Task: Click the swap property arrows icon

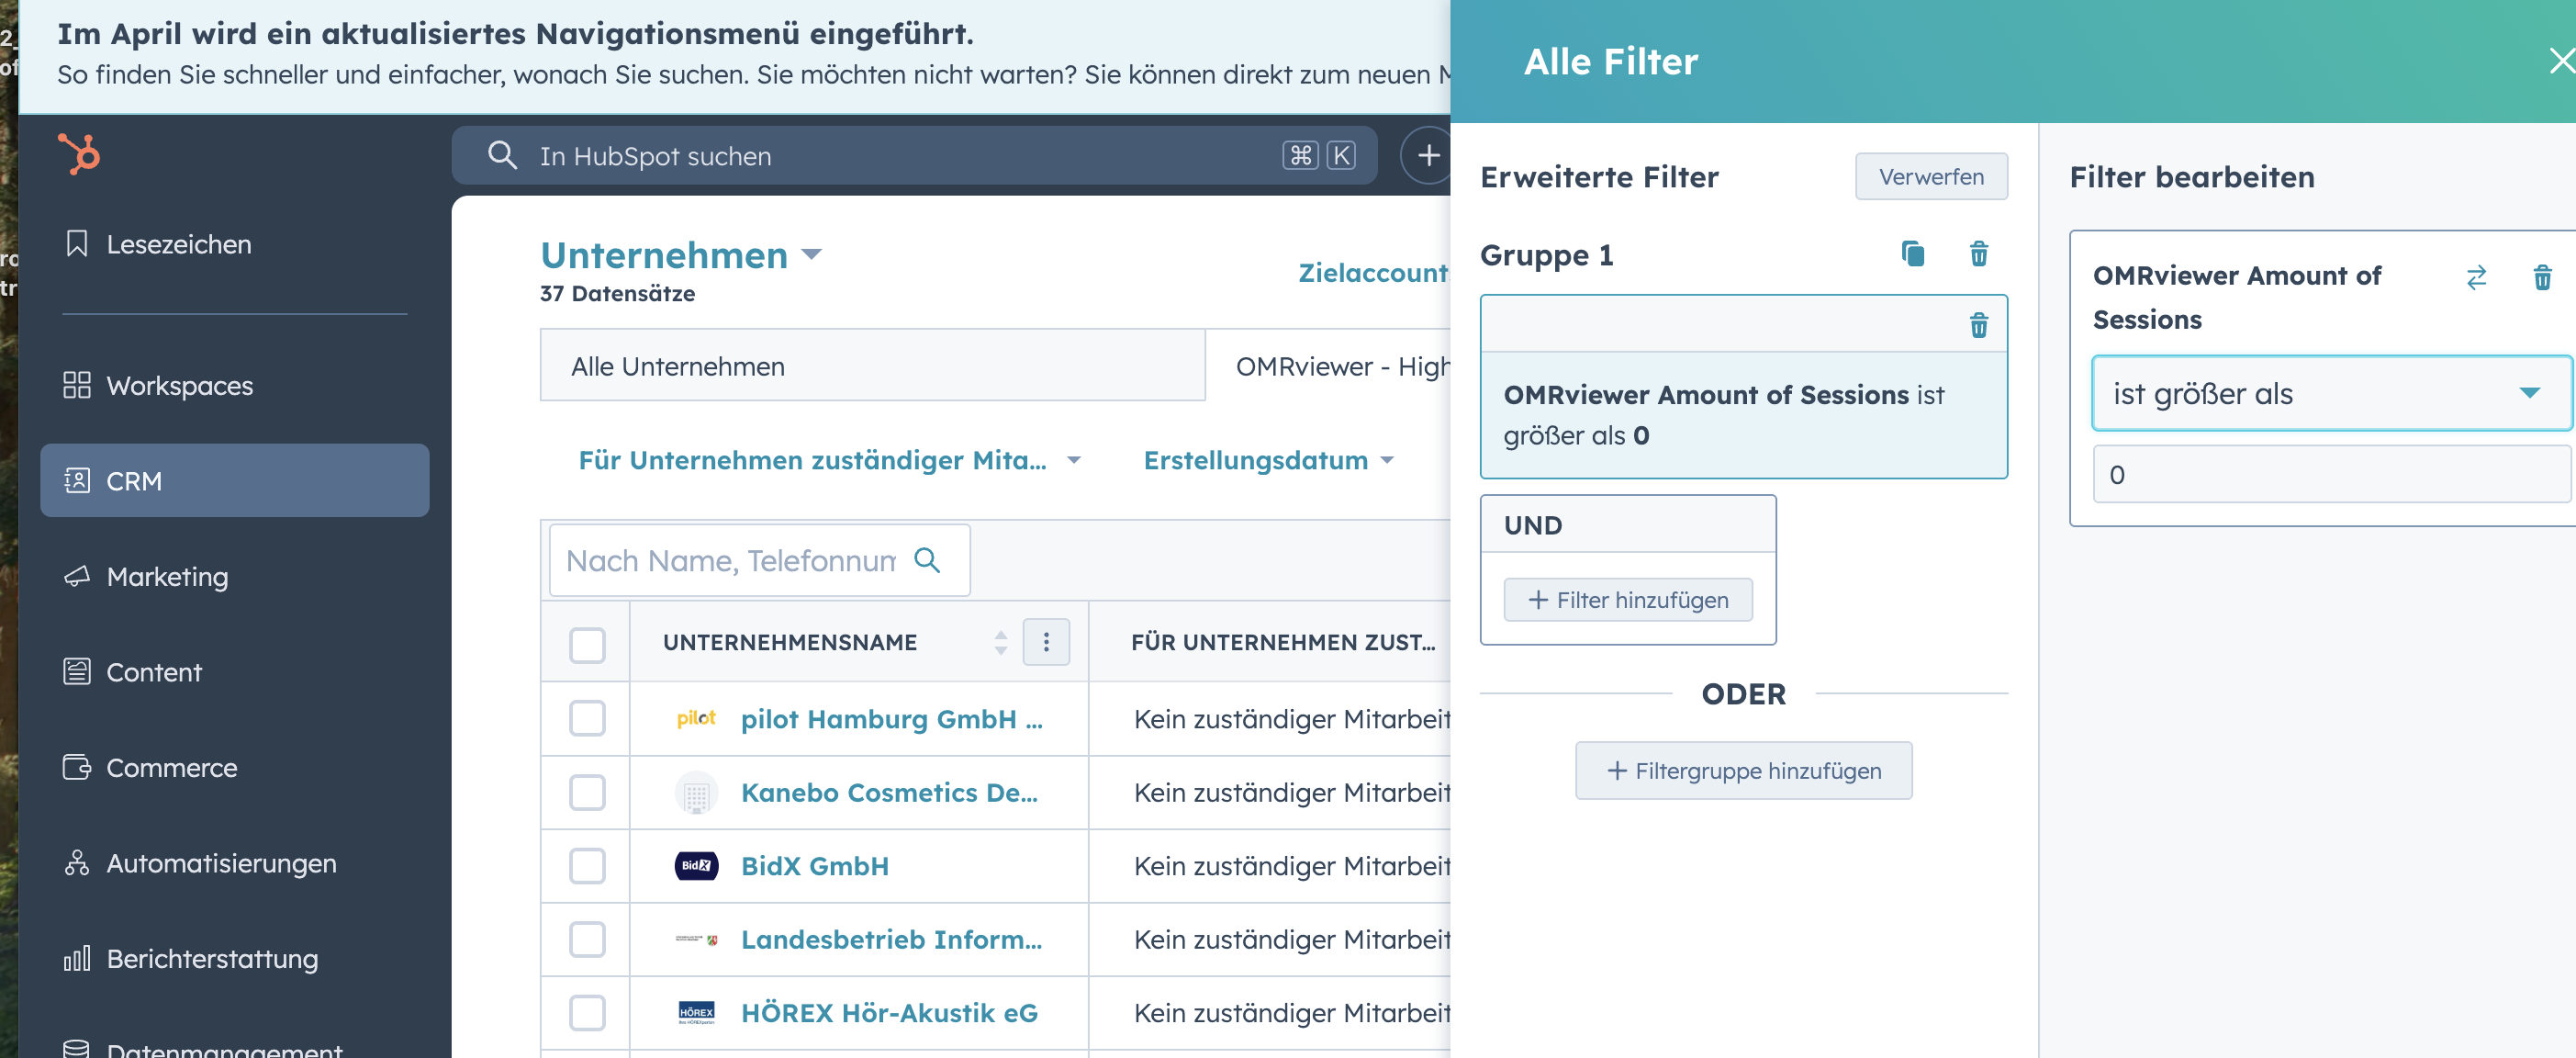Action: pos(2475,277)
